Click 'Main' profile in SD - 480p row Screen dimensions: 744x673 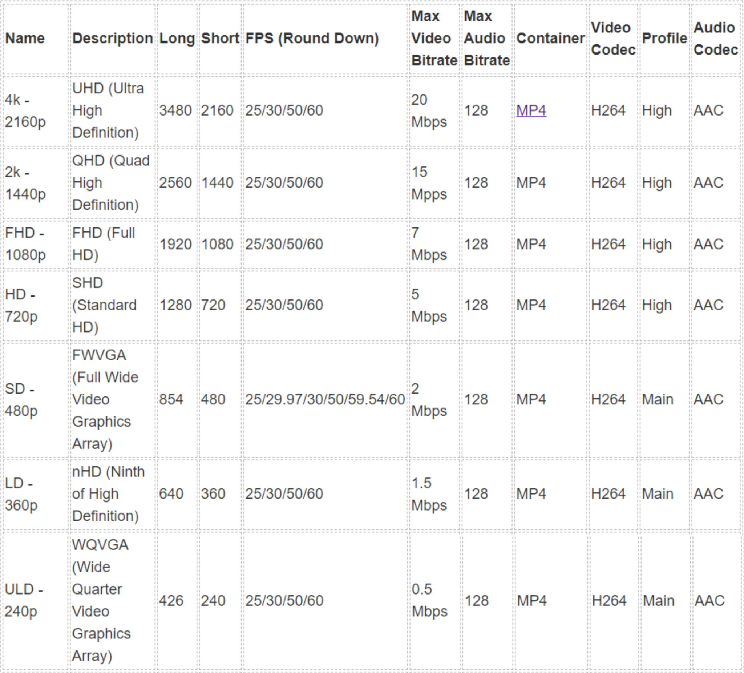pos(658,399)
